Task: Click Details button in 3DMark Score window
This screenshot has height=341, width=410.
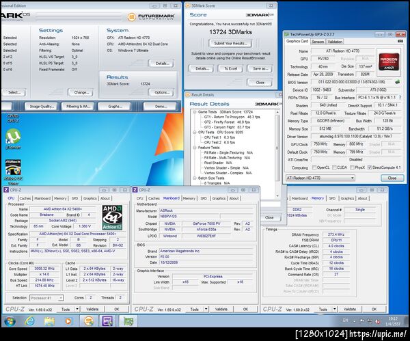Action: click(x=202, y=68)
